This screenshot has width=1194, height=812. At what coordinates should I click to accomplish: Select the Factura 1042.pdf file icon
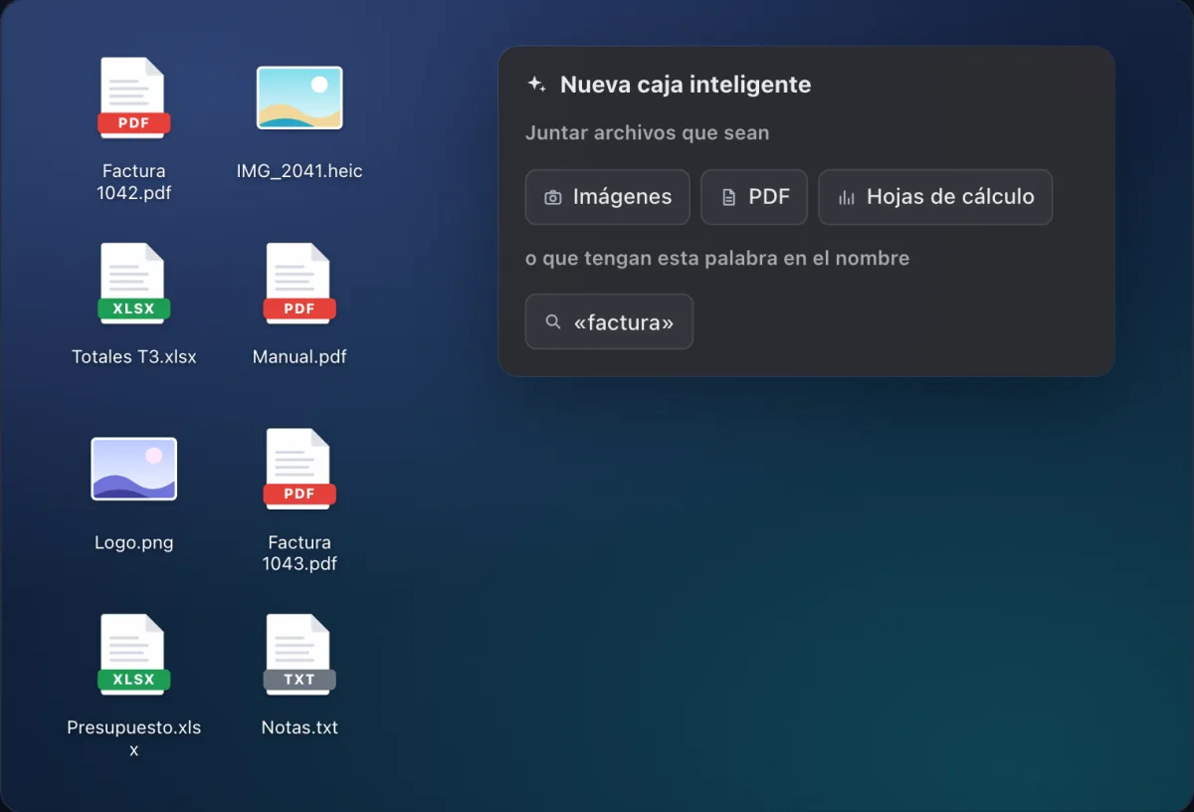[x=134, y=98]
